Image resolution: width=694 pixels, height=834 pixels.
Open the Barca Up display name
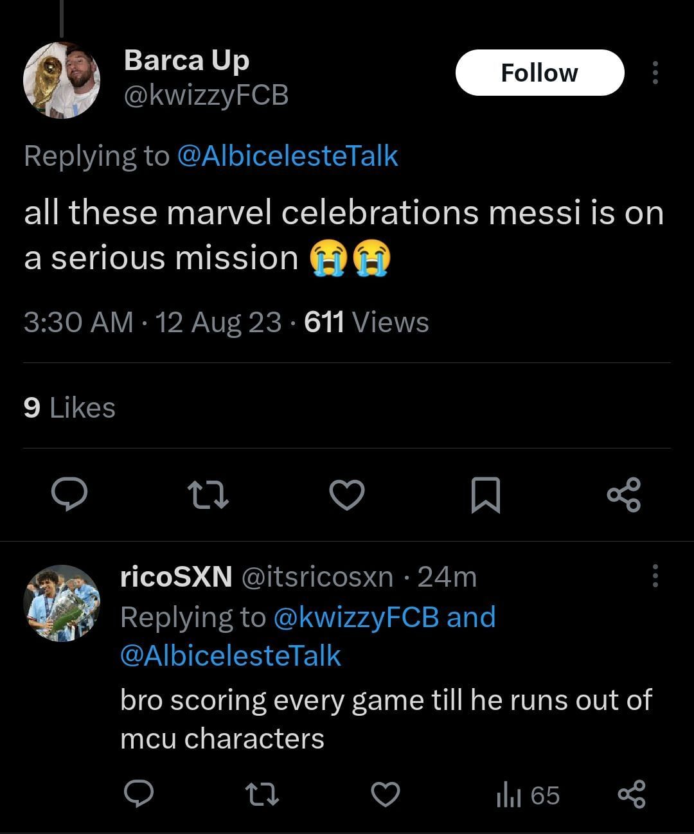(186, 60)
